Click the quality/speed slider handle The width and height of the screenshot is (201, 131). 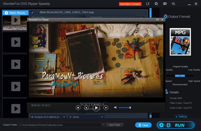[180, 76]
